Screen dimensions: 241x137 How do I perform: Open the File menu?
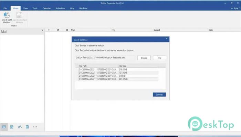[5, 8]
